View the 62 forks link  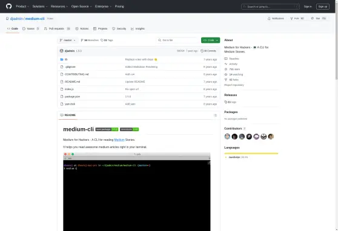tap(231, 80)
